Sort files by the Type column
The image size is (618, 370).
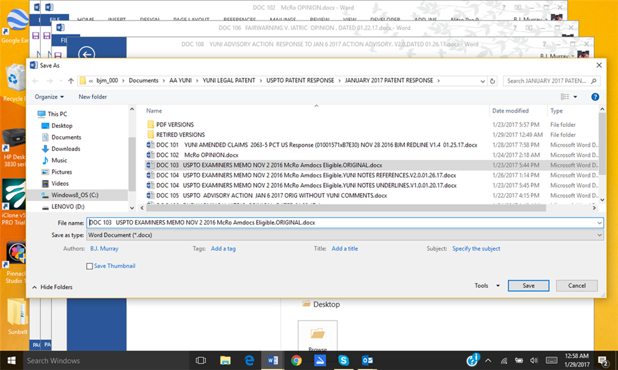[556, 111]
